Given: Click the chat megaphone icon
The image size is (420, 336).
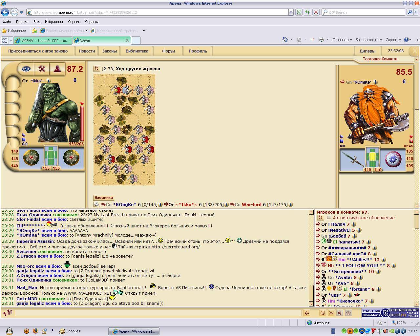Looking at the screenshot, I should [x=7, y=313].
